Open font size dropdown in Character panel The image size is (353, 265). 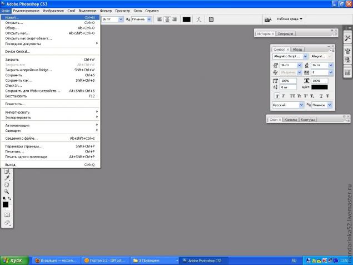[300, 65]
